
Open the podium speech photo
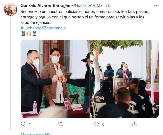click(x=125, y=79)
